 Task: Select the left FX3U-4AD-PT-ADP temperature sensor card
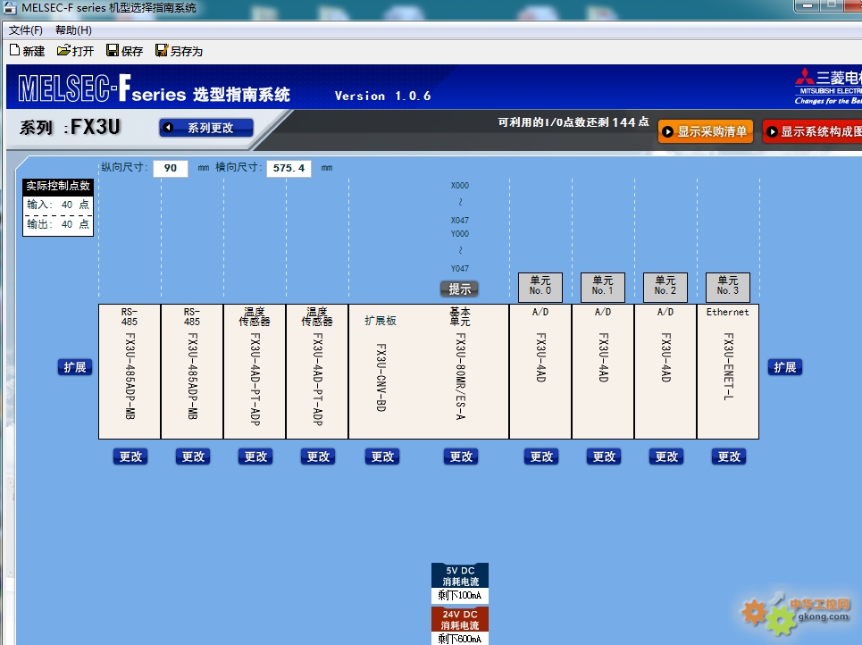[x=255, y=372]
